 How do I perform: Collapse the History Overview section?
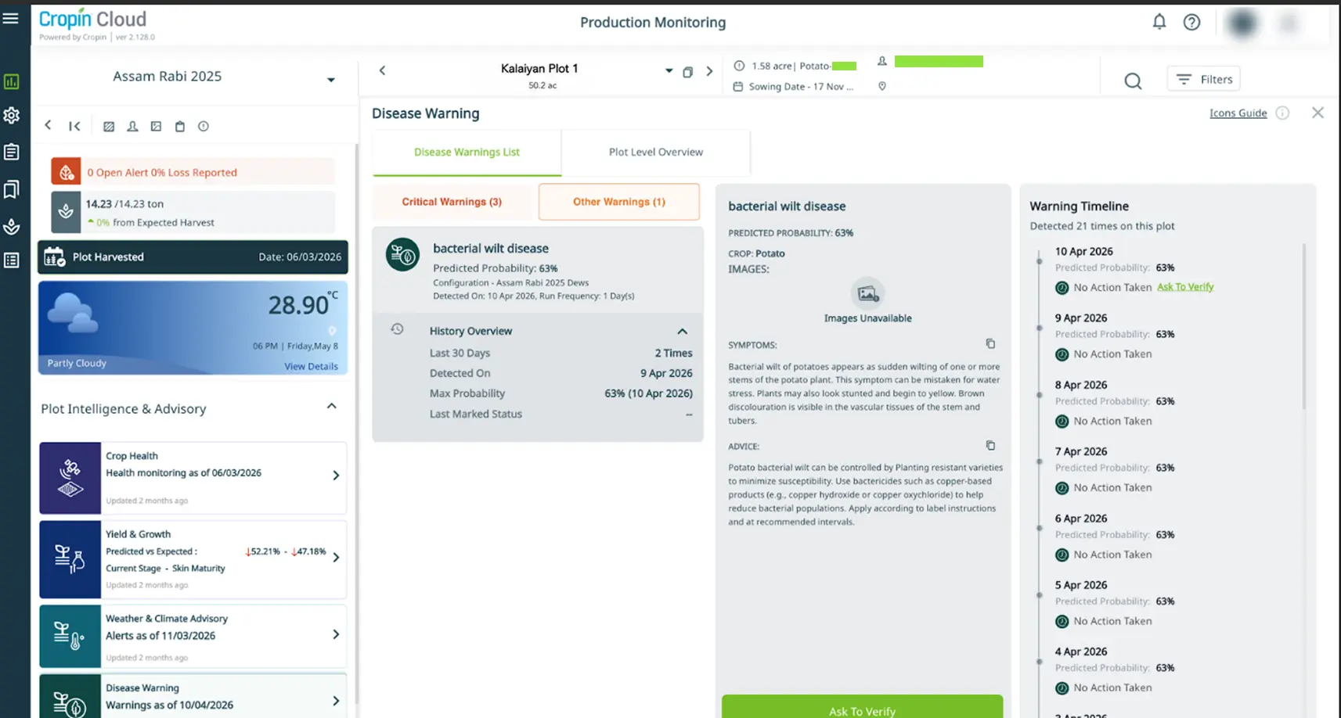pyautogui.click(x=682, y=332)
